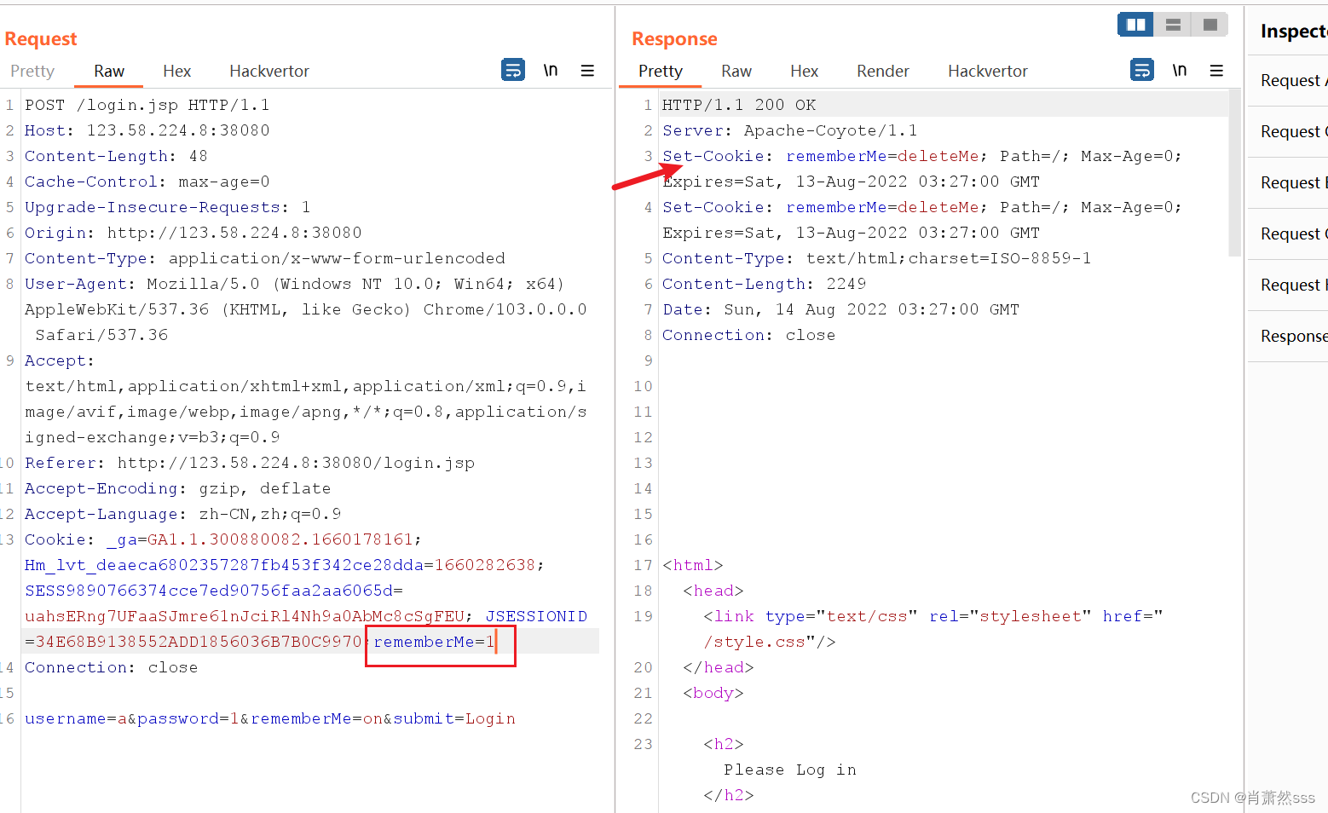Click the 'Accept-Encoding: gzip, deflate' header

pos(178,488)
